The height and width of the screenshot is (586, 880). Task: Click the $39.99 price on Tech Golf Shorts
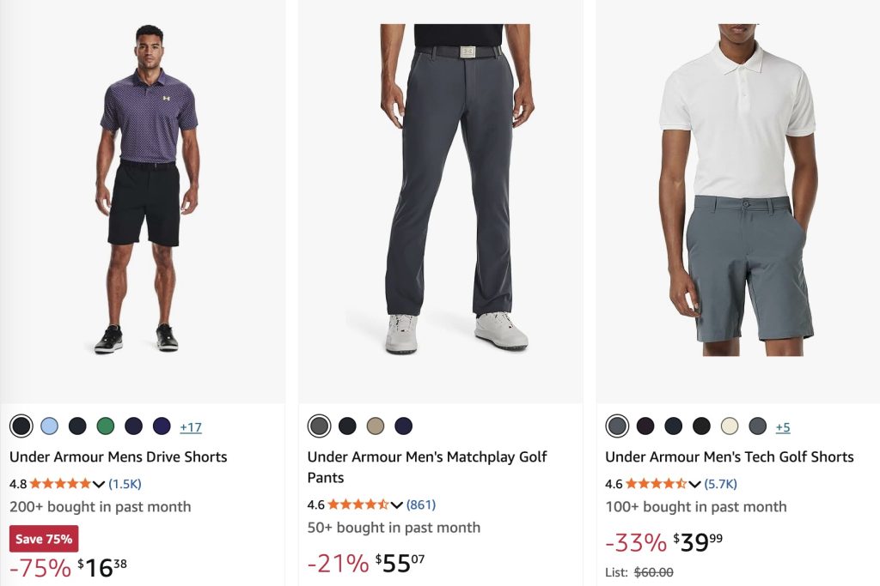pyautogui.click(x=698, y=542)
